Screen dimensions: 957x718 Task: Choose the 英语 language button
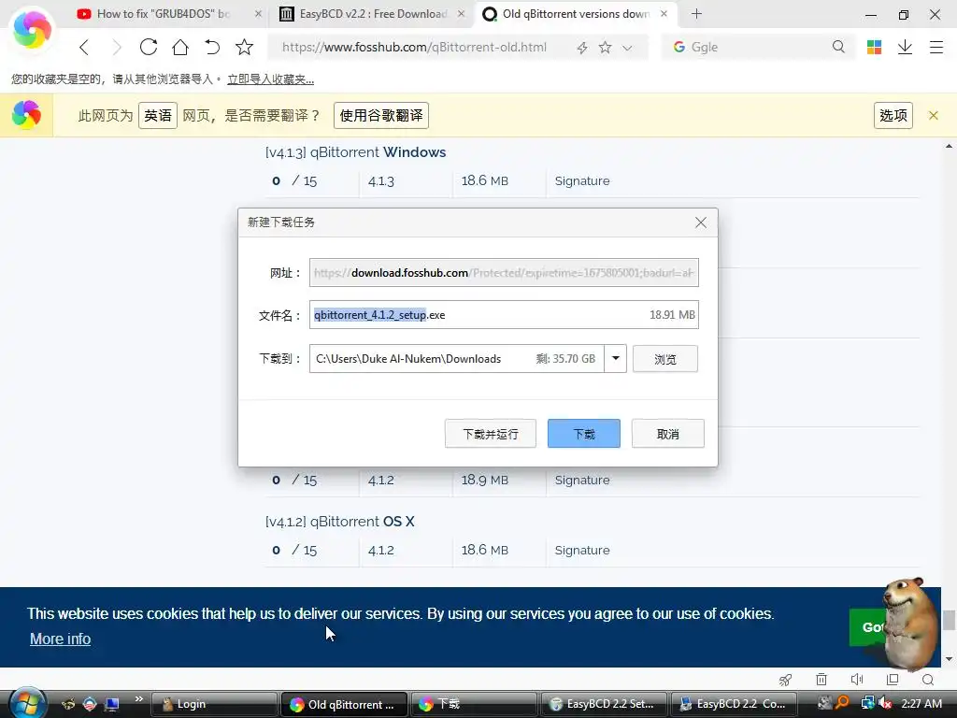coord(157,115)
